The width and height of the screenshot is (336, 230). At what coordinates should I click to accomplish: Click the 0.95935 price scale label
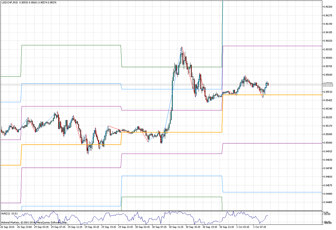[x=328, y=49]
